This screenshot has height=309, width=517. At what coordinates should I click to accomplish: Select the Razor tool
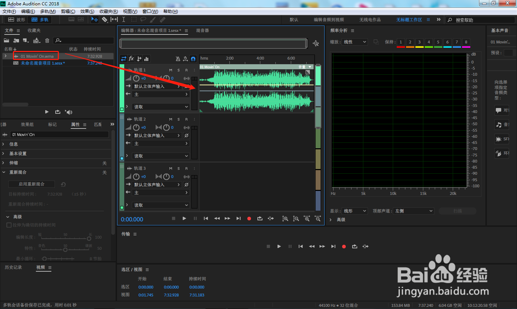tap(104, 19)
